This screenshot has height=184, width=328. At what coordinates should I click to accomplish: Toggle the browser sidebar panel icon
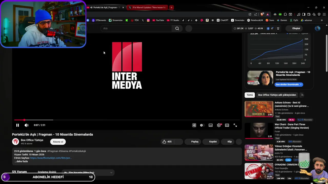pyautogui.click(x=304, y=14)
